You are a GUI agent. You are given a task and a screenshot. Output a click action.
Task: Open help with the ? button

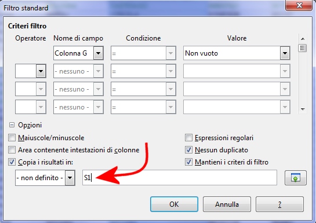tap(279, 204)
